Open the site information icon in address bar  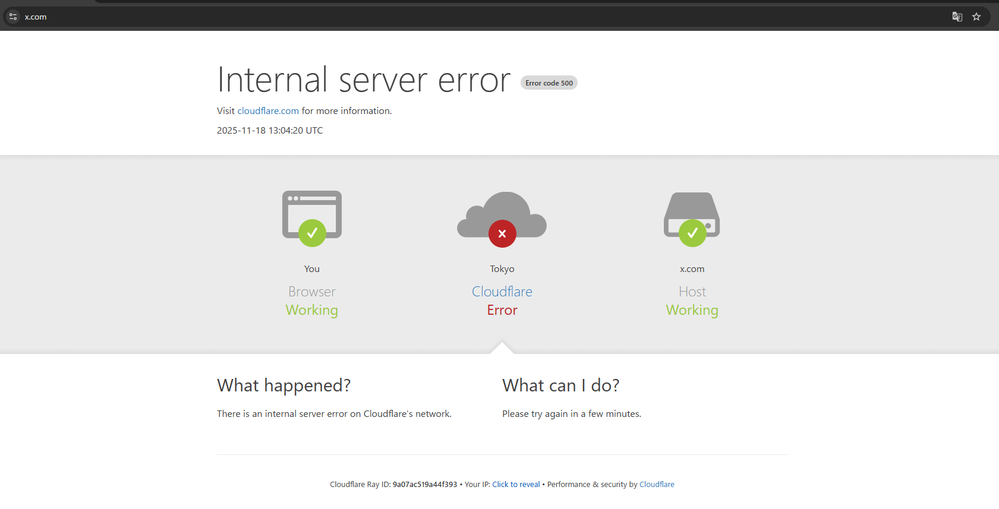pos(13,17)
